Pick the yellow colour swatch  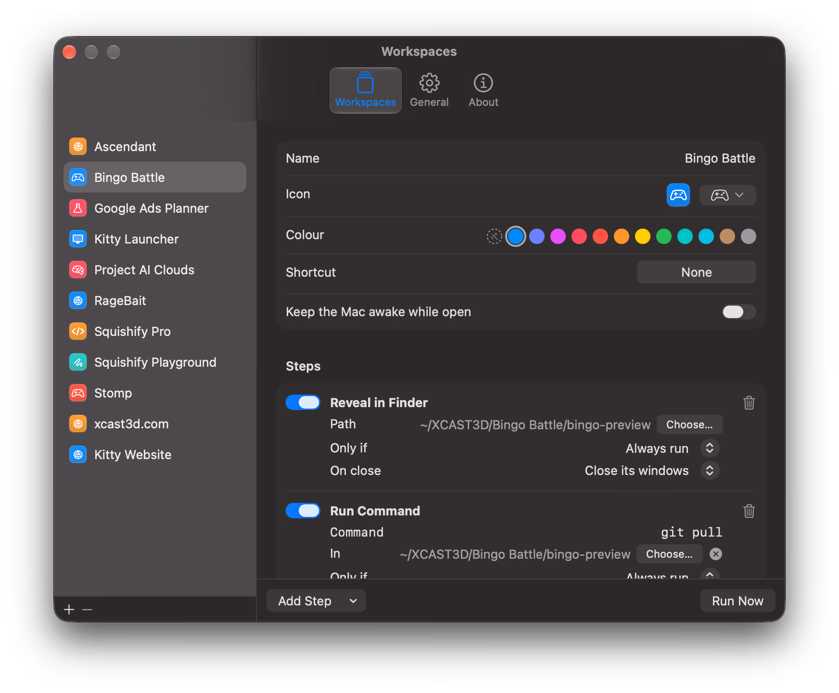(x=643, y=236)
